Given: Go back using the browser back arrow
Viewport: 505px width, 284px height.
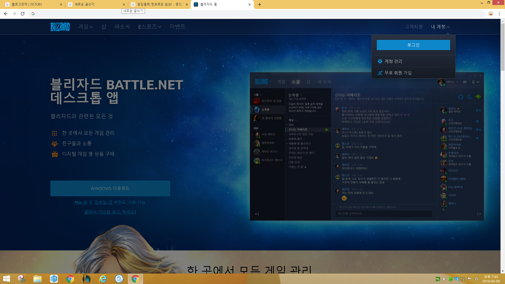Looking at the screenshot, I should pos(6,14).
